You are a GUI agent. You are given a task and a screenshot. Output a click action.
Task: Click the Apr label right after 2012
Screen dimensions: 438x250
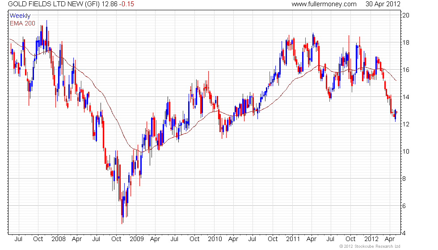[x=389, y=239]
